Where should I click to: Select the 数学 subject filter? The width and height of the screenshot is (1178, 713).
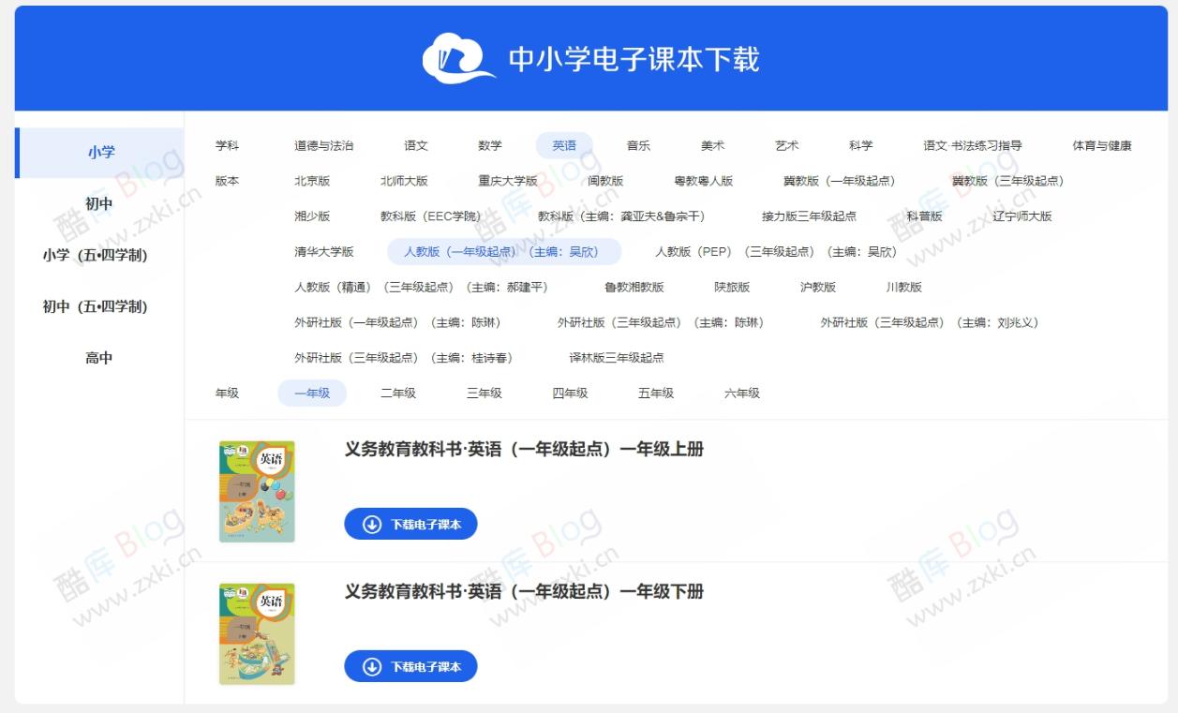coord(489,146)
